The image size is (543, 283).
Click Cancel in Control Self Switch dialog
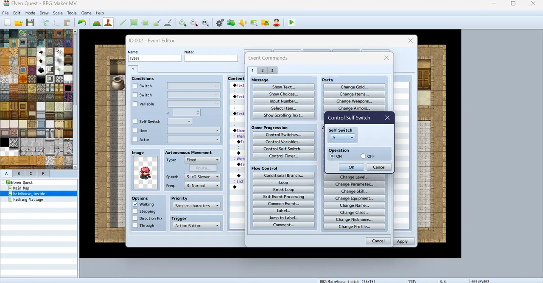coord(379,167)
